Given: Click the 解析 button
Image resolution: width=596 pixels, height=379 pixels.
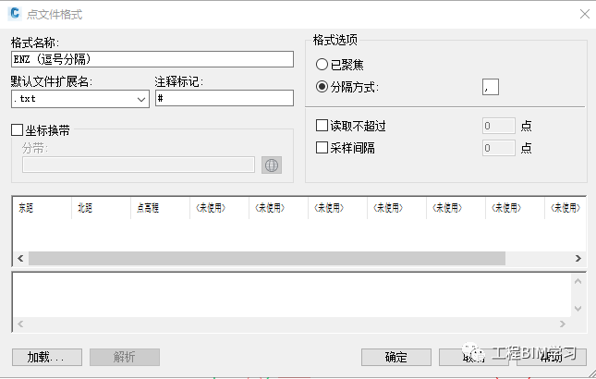Looking at the screenshot, I should pos(125,358).
